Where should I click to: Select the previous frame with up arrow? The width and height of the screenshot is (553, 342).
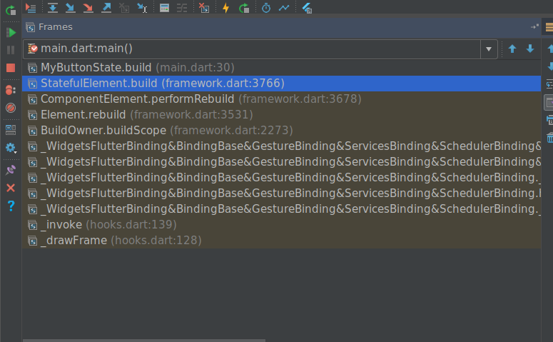click(x=512, y=49)
